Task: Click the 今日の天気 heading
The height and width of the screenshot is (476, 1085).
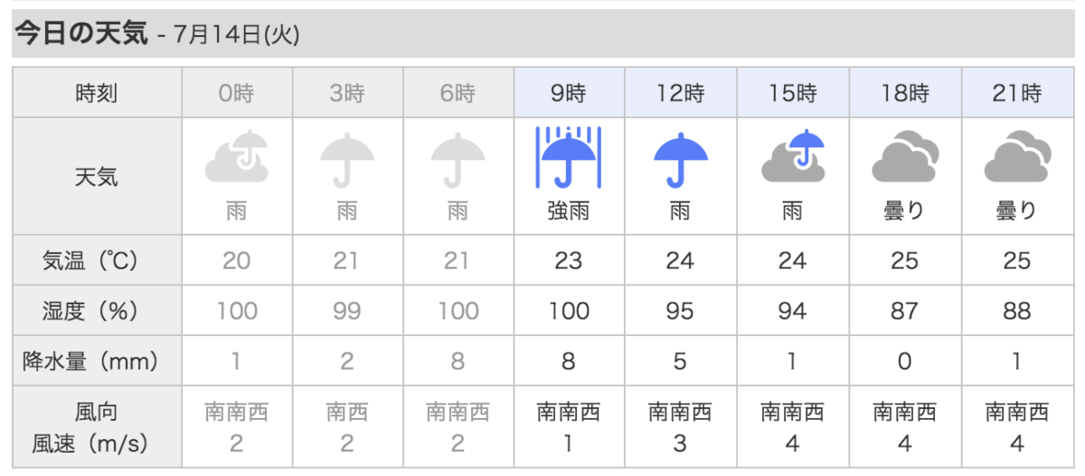Action: [80, 34]
